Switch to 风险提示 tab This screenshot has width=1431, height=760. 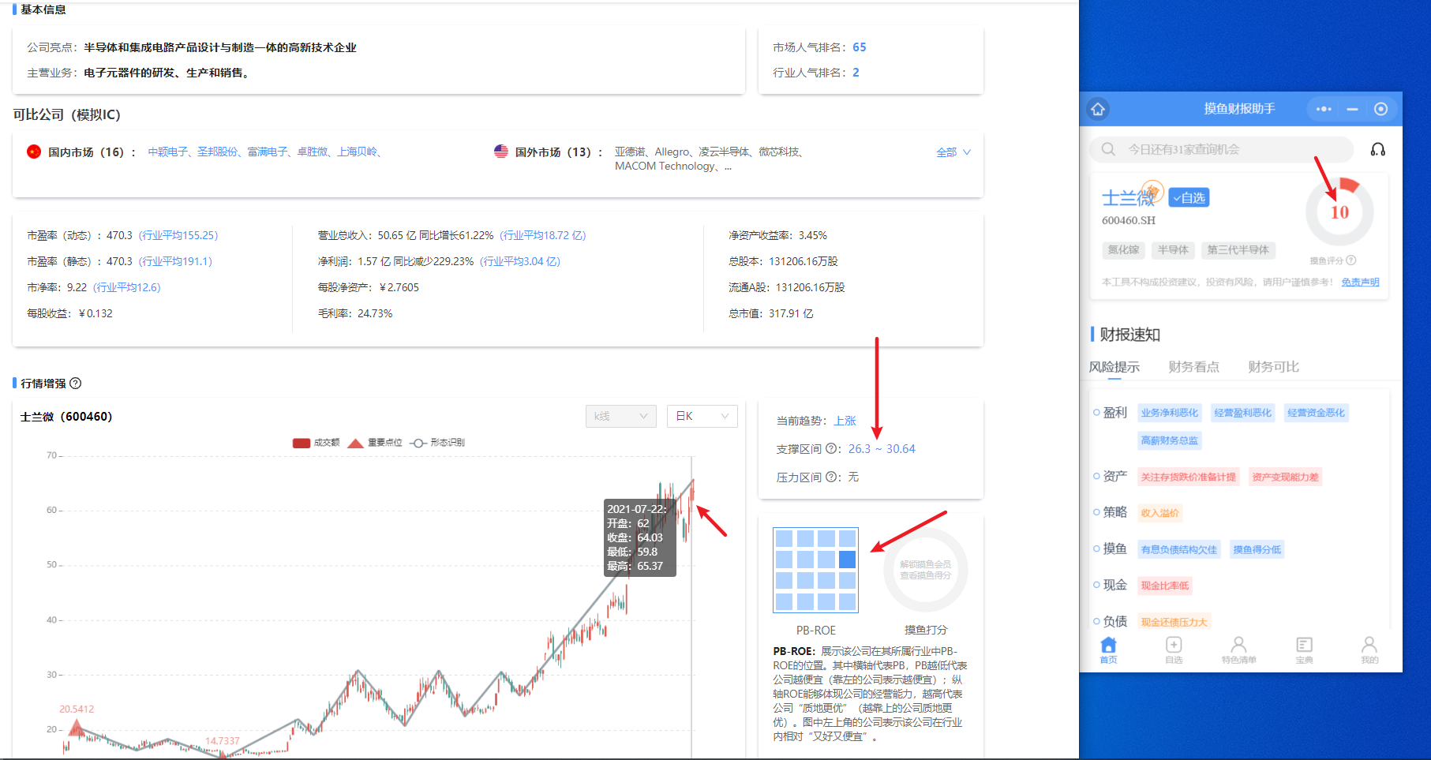pos(1114,367)
